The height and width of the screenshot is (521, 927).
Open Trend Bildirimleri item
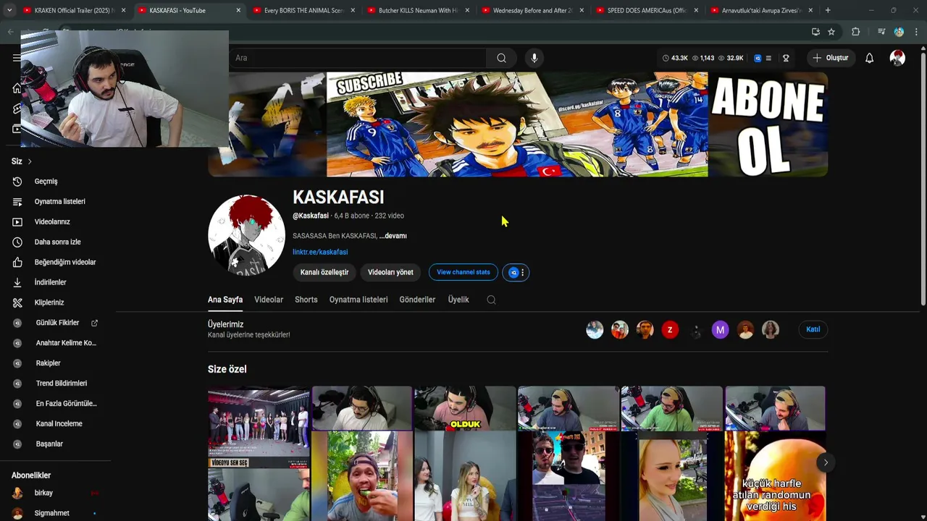pyautogui.click(x=62, y=384)
